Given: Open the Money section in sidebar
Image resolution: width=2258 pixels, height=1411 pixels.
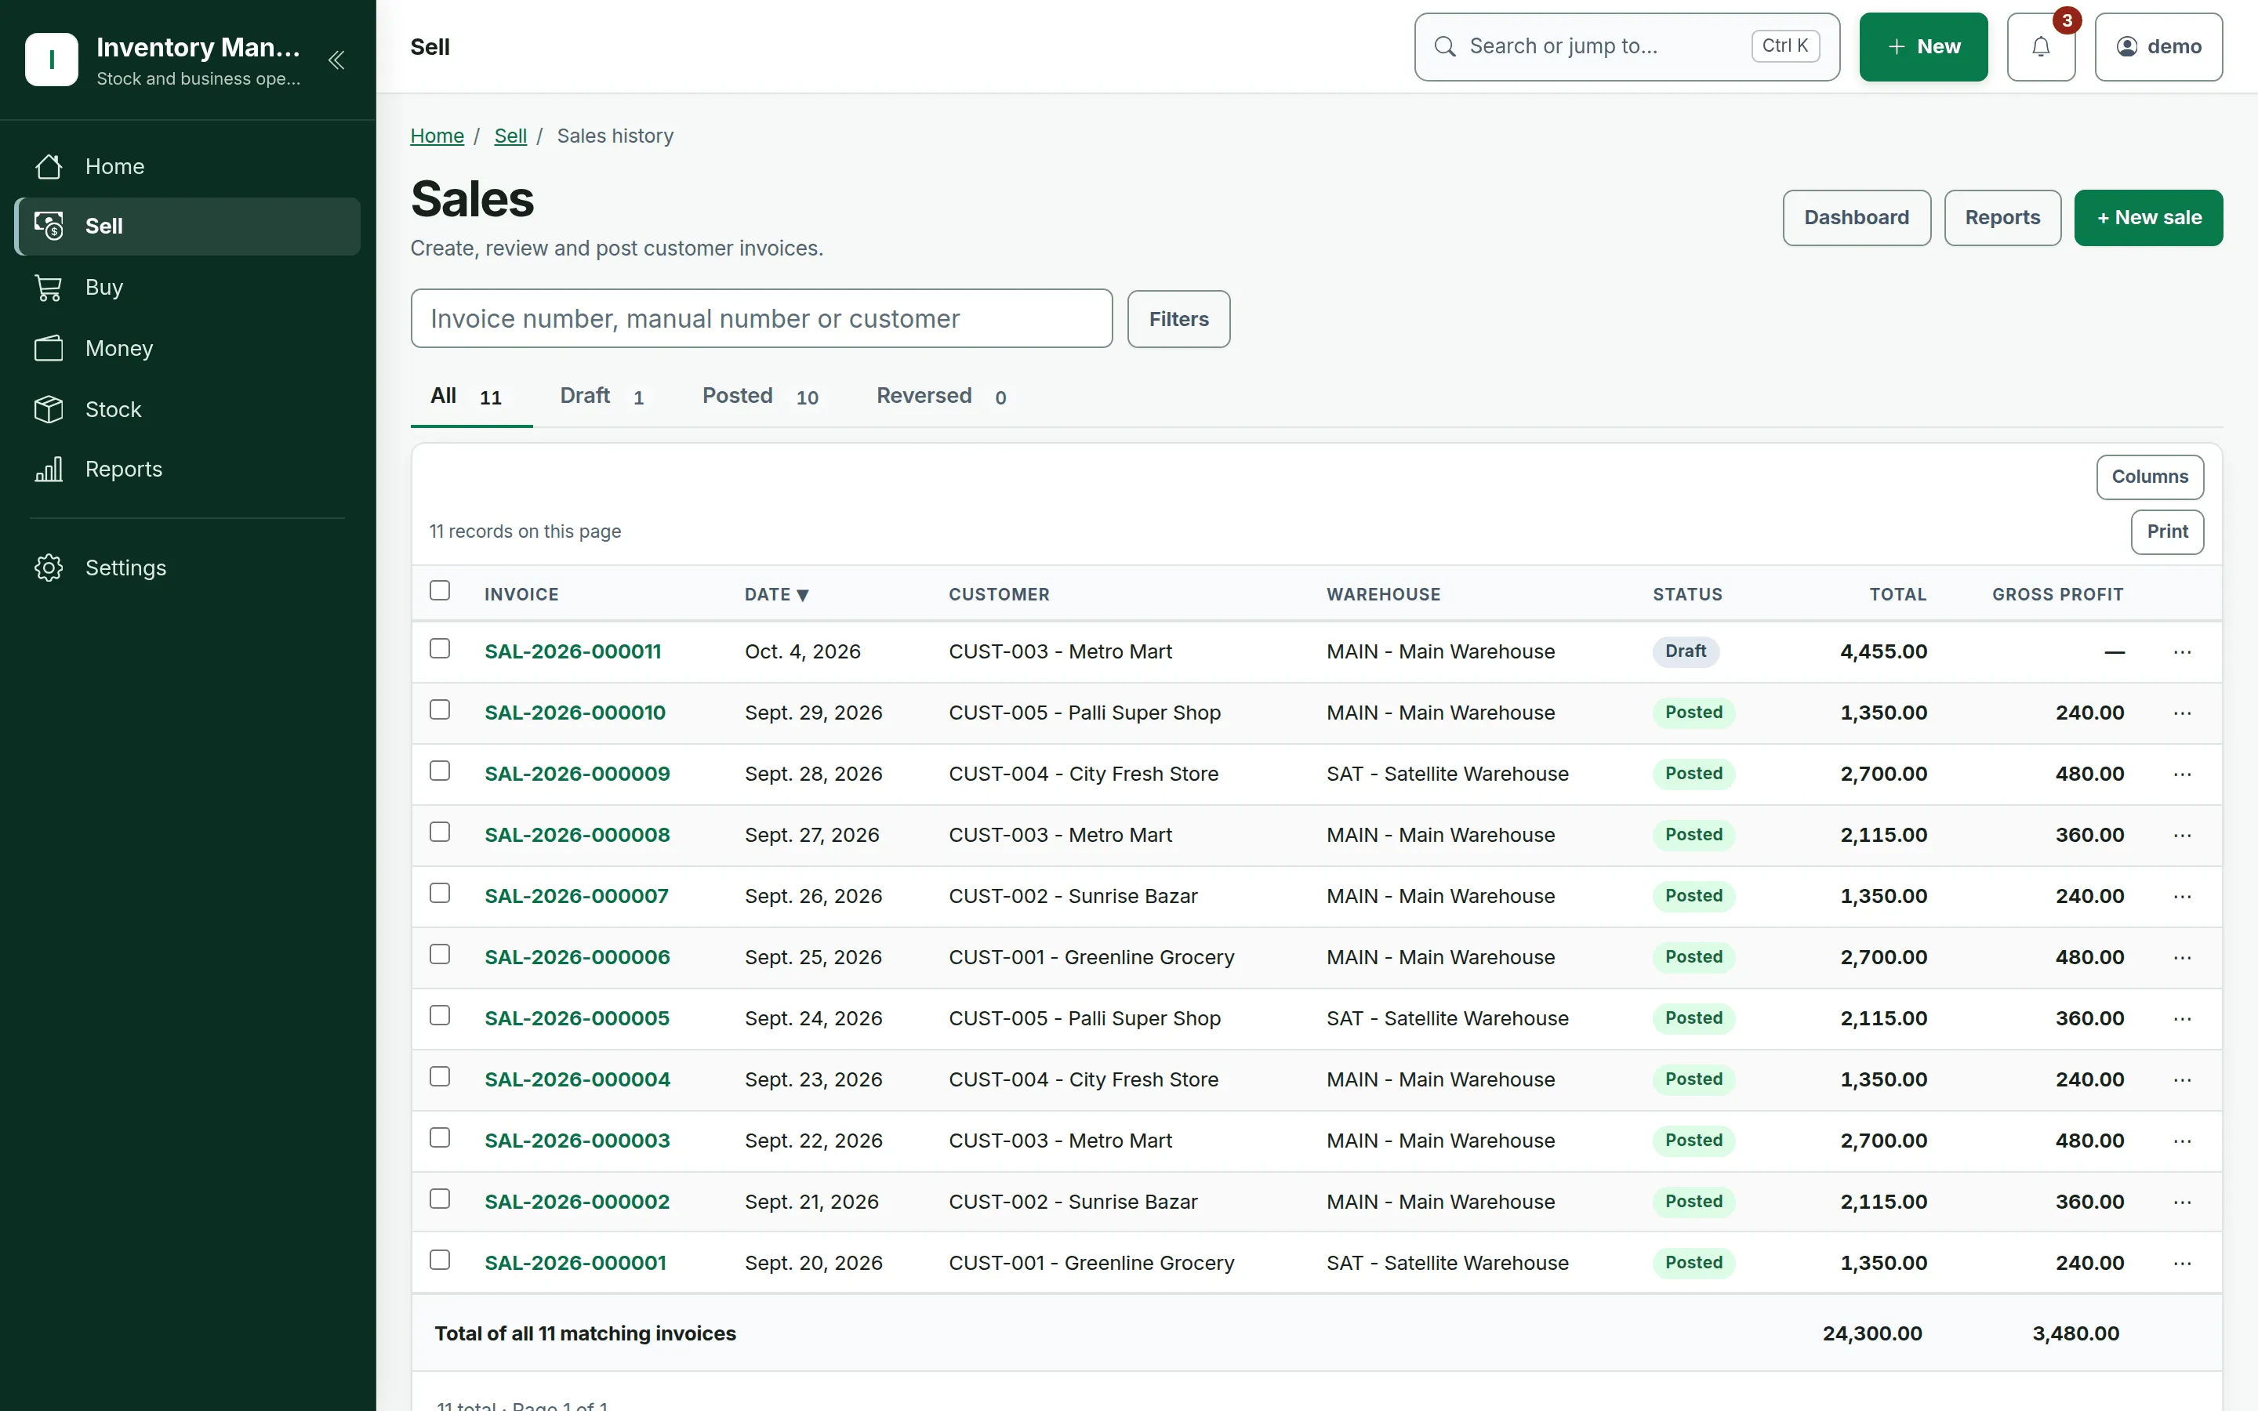Looking at the screenshot, I should 187,348.
